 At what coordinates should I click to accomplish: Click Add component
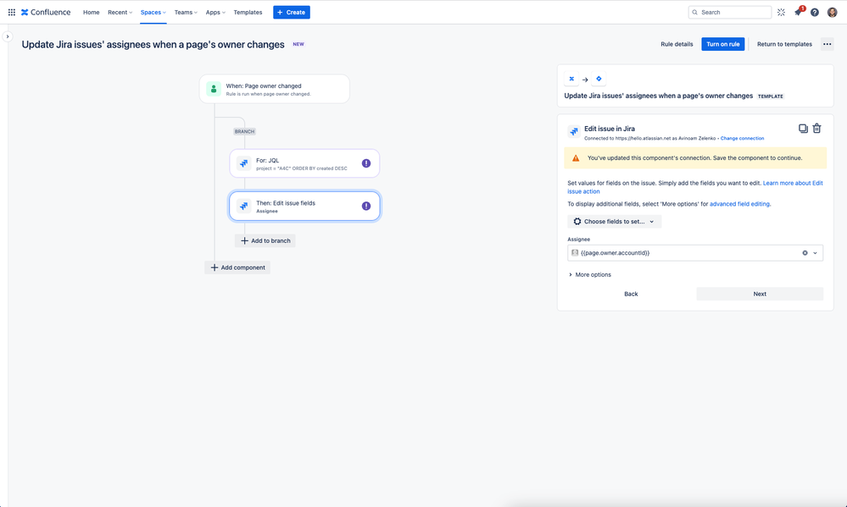coord(237,267)
